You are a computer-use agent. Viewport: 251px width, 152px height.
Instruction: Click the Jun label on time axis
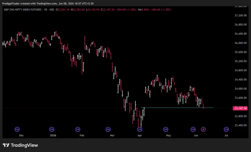click(196, 135)
